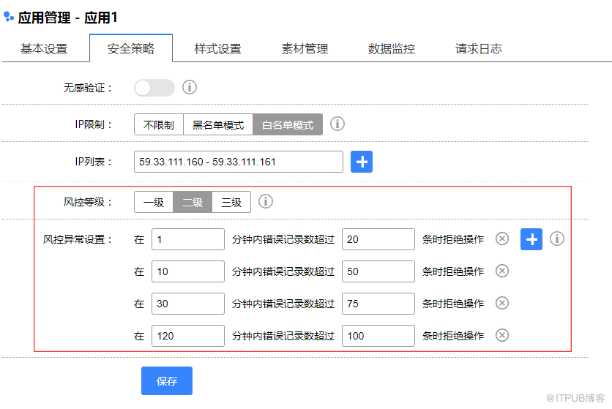Image resolution: width=612 pixels, height=409 pixels.
Task: Toggle the 无感验证 switch
Action: pyautogui.click(x=154, y=87)
